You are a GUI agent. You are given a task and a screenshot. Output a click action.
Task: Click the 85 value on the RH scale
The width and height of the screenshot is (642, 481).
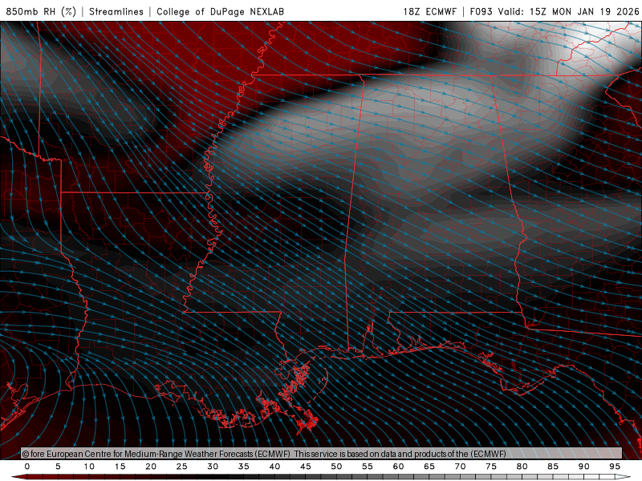pos(553,467)
